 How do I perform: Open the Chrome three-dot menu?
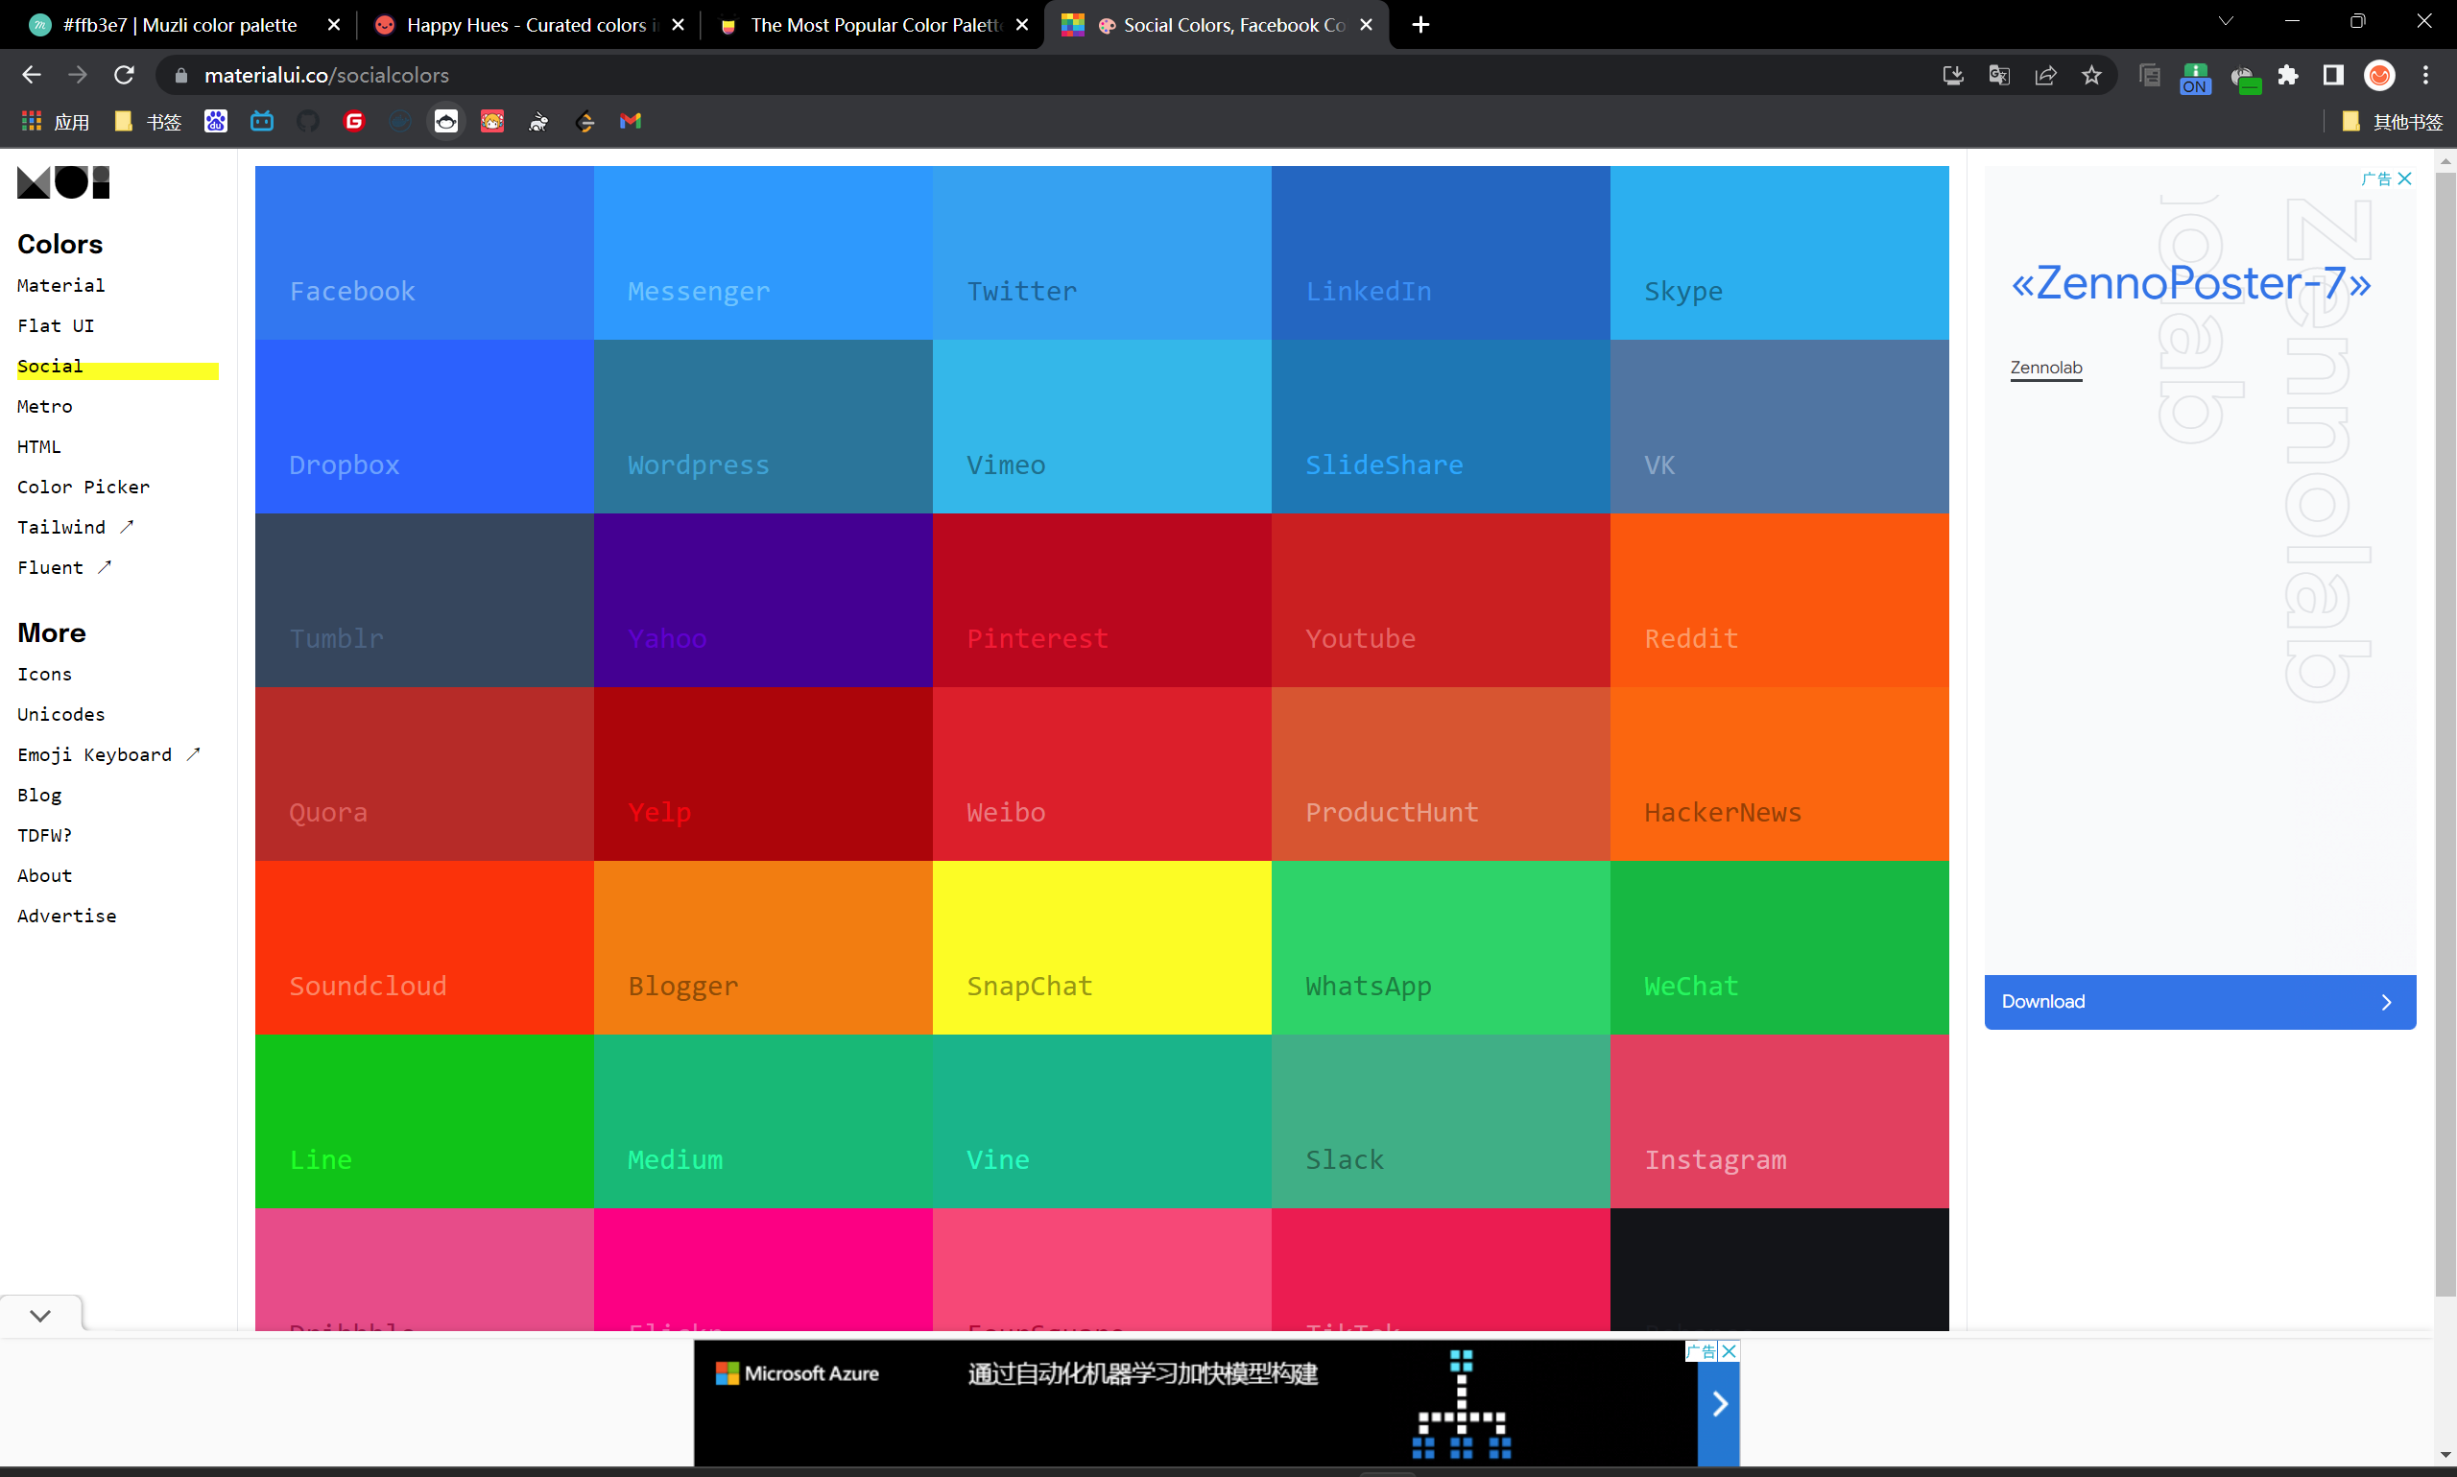point(2425,76)
